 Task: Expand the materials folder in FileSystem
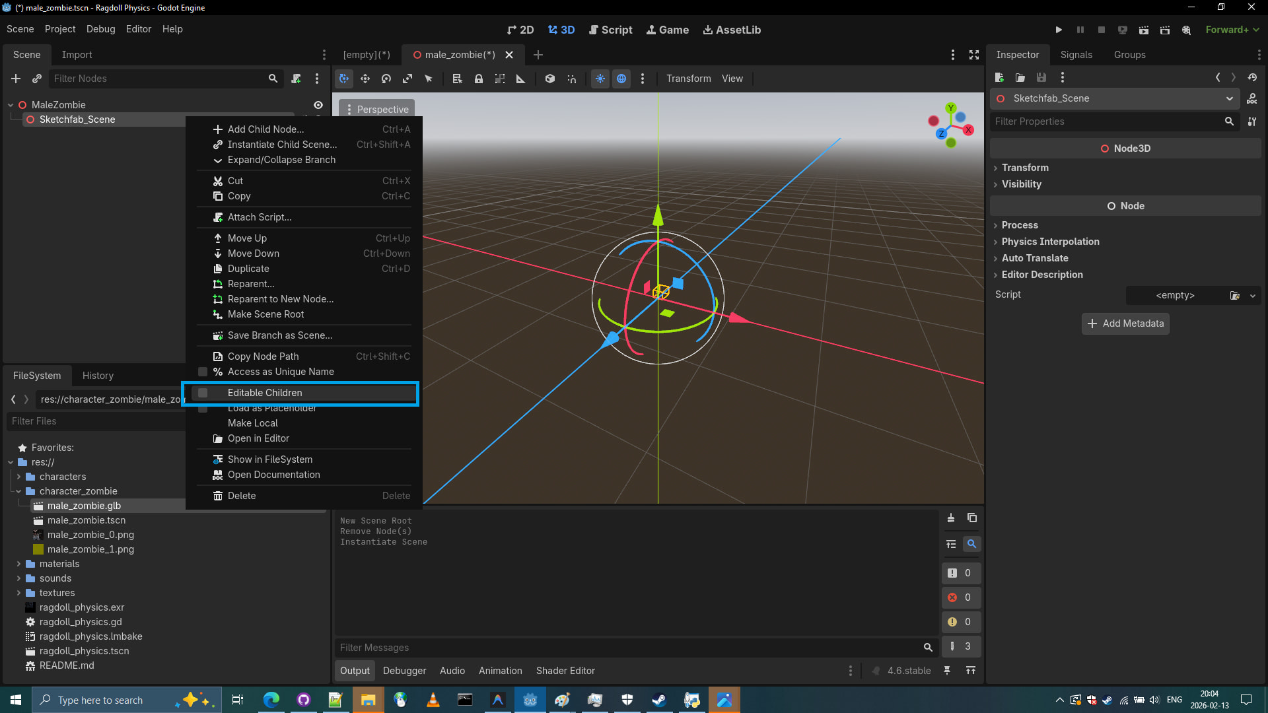point(18,564)
